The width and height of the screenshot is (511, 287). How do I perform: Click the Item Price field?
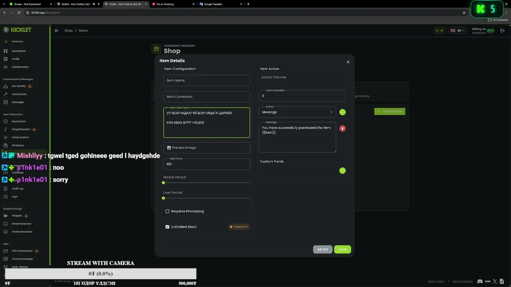(x=207, y=164)
